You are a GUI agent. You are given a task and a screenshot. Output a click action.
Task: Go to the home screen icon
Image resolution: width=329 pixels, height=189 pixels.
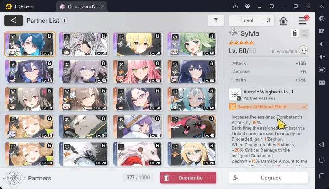tap(283, 21)
